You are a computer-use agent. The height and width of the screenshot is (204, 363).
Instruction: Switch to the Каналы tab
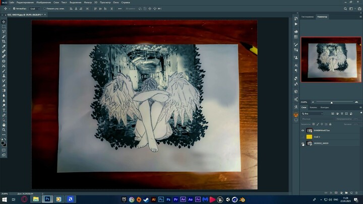tap(314, 107)
